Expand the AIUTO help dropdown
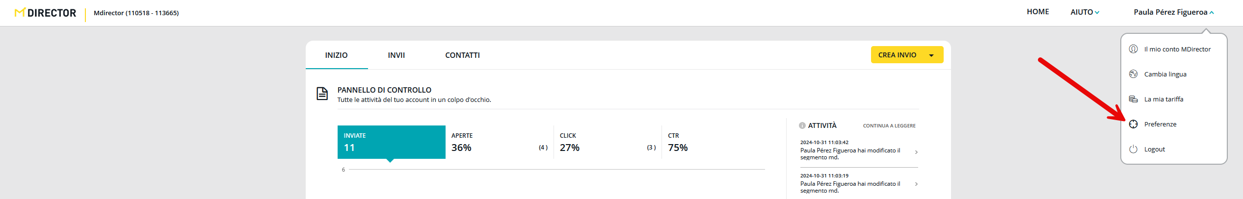Image resolution: width=1243 pixels, height=199 pixels. (x=1084, y=12)
